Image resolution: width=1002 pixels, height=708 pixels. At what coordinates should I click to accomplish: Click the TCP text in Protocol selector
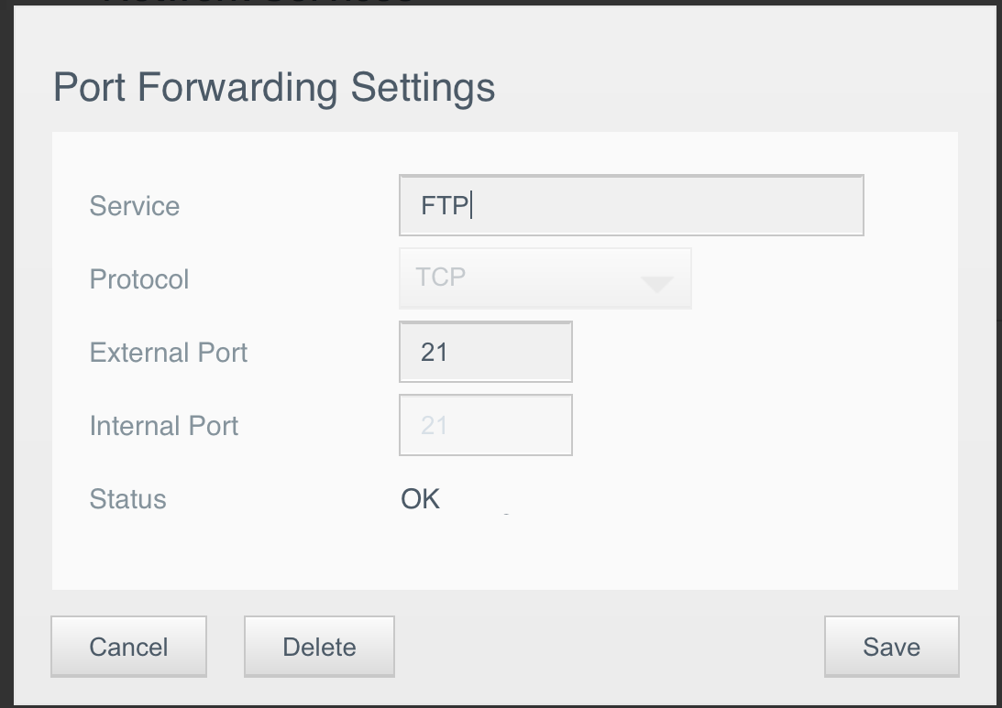click(441, 278)
